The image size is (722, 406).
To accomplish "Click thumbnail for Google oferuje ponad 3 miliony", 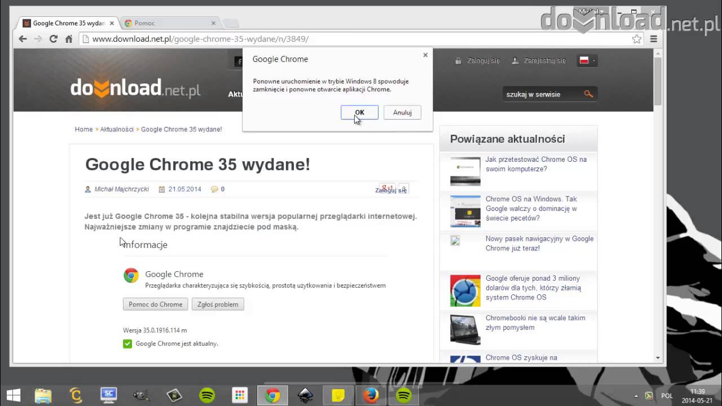I will pos(465,290).
